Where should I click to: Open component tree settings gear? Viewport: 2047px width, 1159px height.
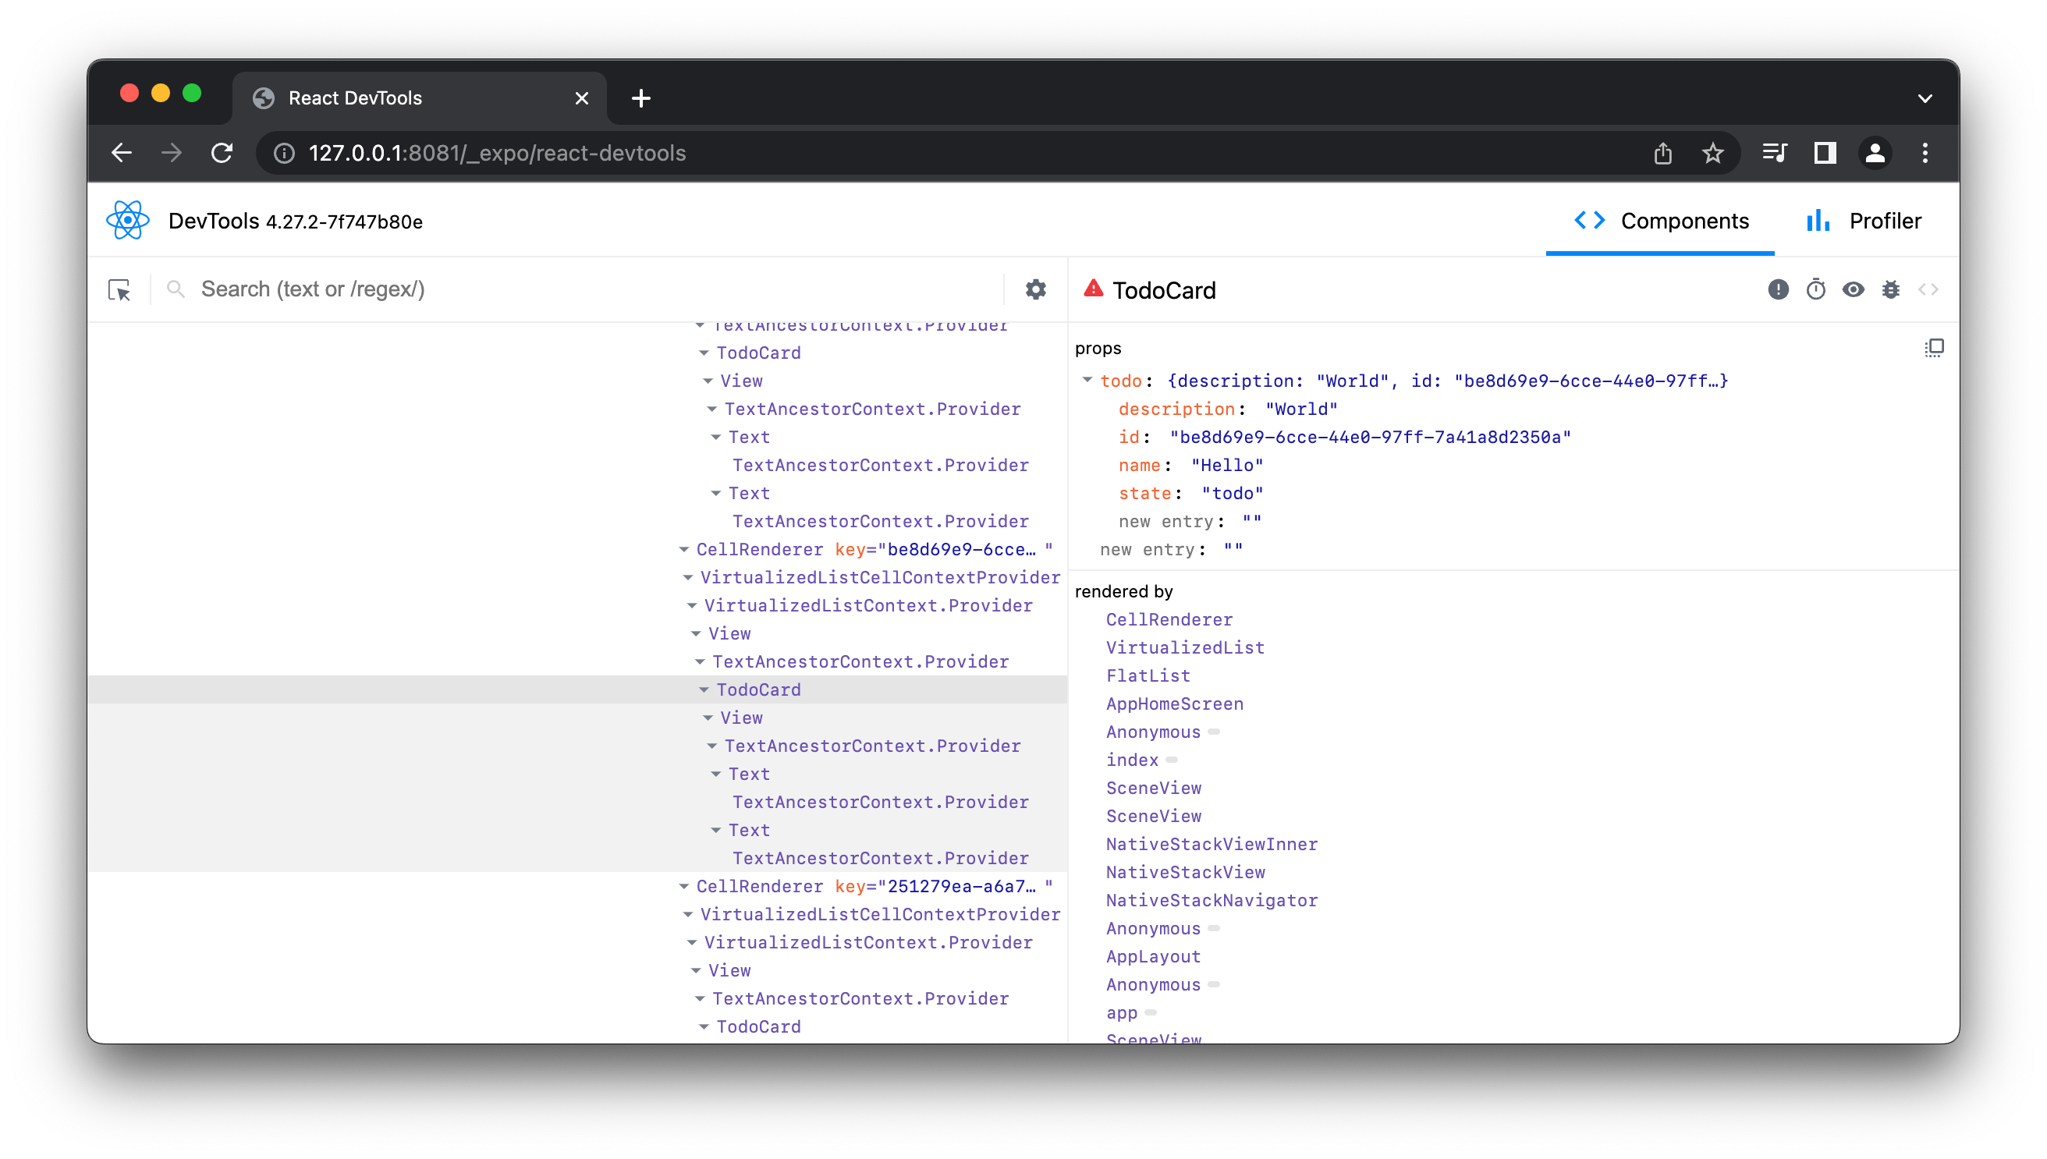pos(1035,290)
